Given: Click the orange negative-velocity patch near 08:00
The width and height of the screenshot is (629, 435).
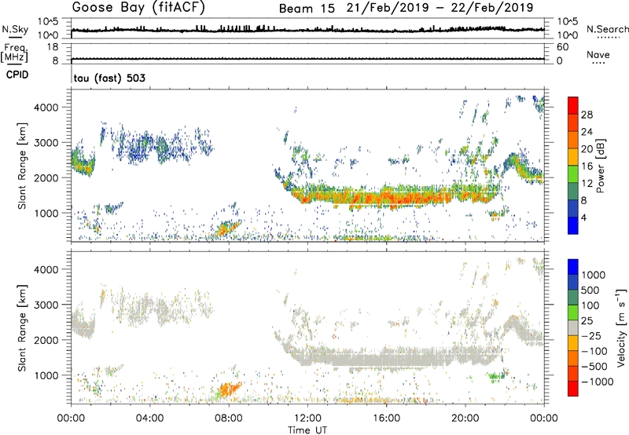Looking at the screenshot, I should click(x=230, y=389).
